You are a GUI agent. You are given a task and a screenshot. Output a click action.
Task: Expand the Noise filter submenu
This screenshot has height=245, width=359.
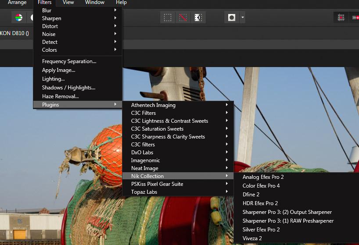pos(78,34)
